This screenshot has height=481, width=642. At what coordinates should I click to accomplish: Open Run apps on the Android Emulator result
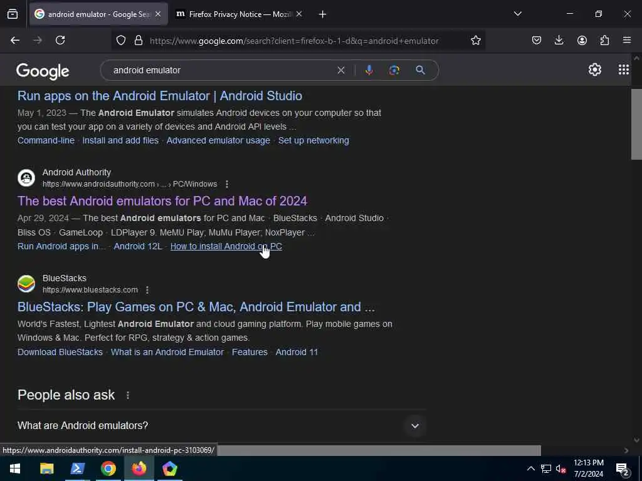pyautogui.click(x=160, y=96)
